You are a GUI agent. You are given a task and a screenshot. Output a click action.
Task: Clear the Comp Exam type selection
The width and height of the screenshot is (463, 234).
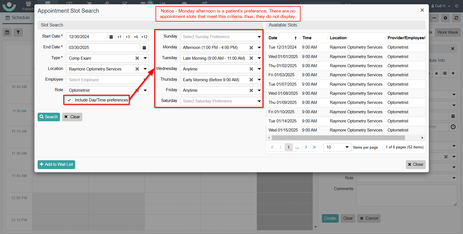point(137,58)
